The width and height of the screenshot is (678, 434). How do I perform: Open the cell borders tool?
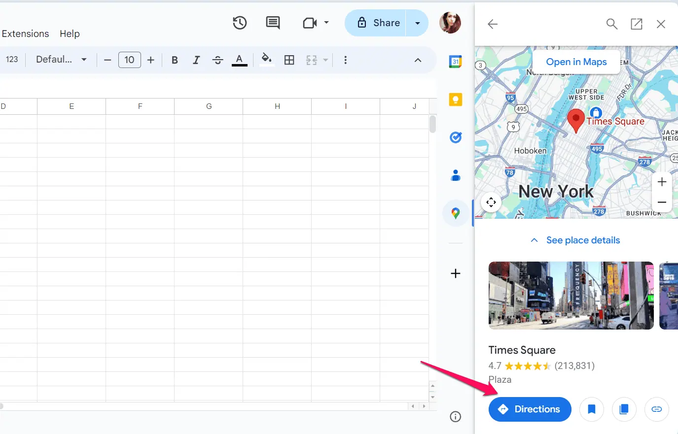(289, 60)
